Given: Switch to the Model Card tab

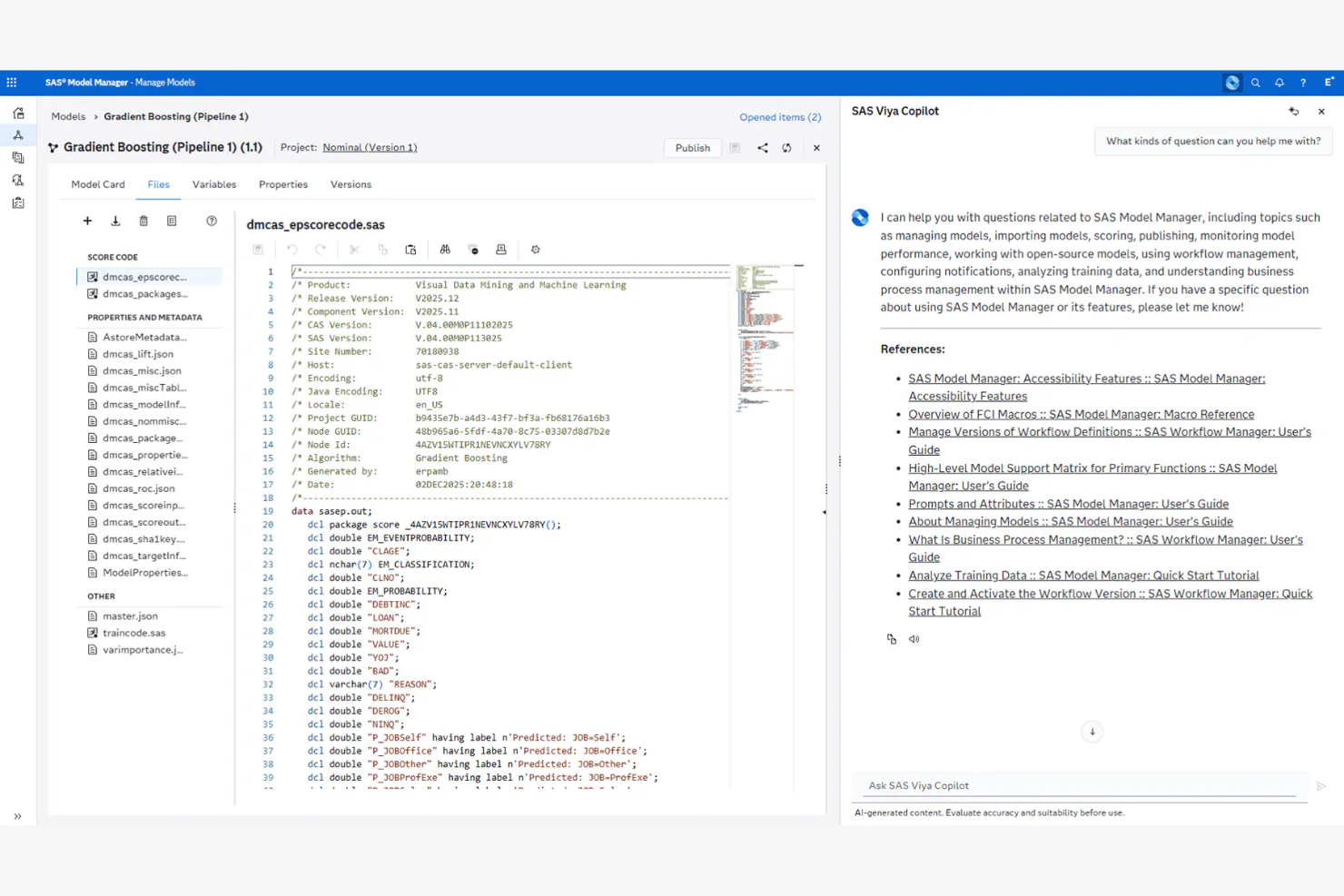Looking at the screenshot, I should pos(98,184).
